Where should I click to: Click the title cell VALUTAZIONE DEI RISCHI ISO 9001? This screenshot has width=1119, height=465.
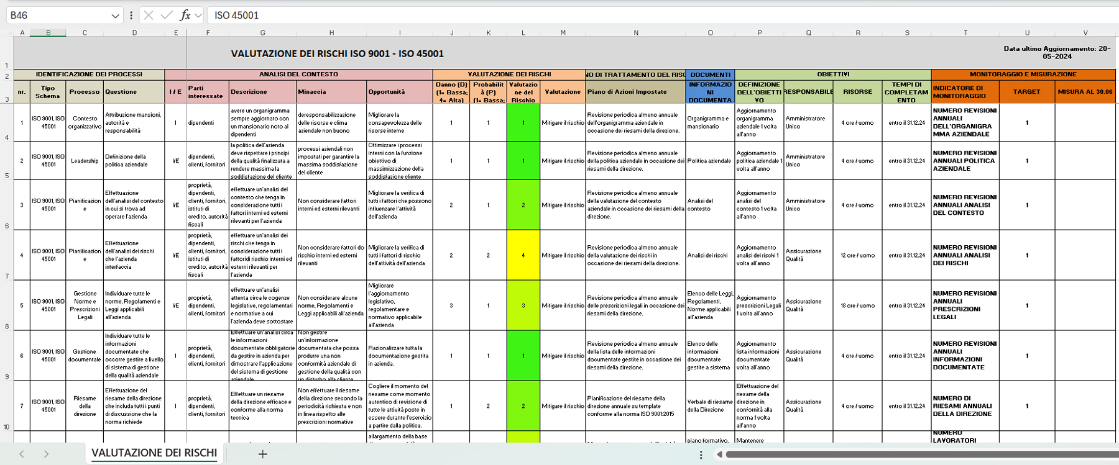point(337,54)
